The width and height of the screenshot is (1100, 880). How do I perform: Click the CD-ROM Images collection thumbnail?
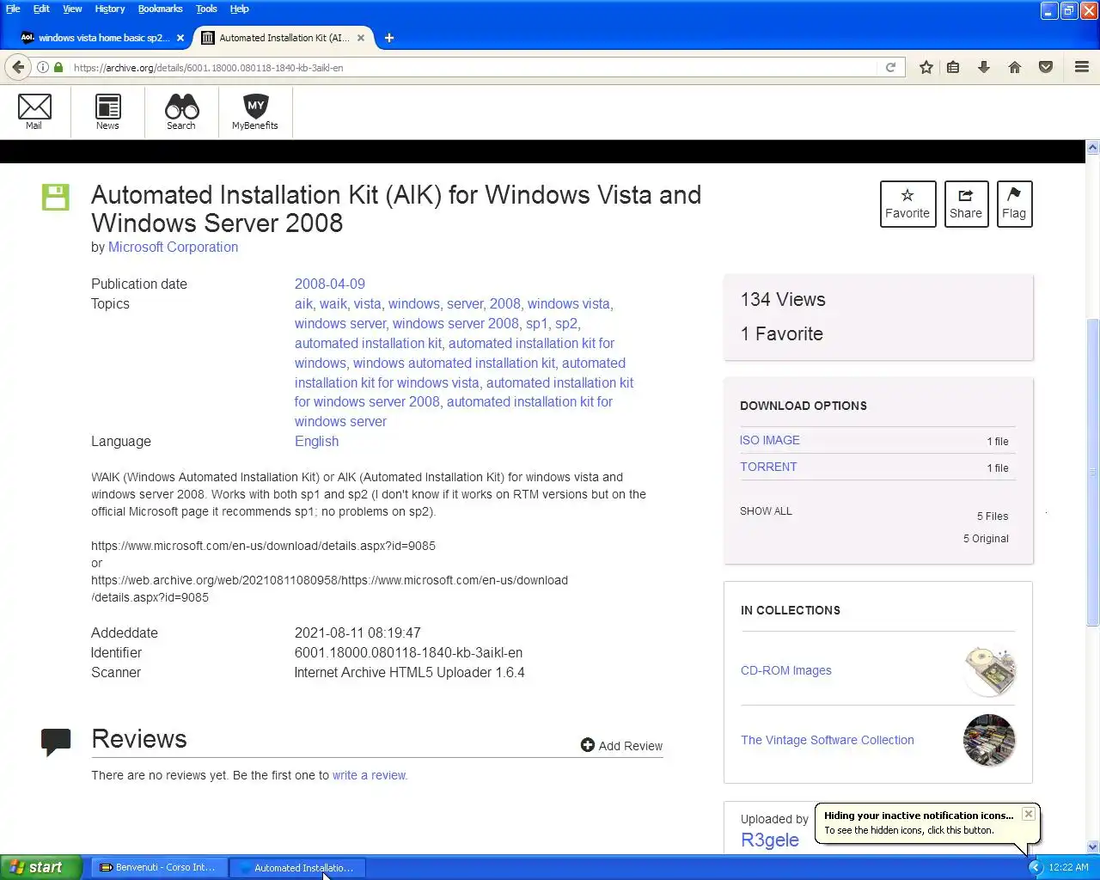pyautogui.click(x=989, y=670)
